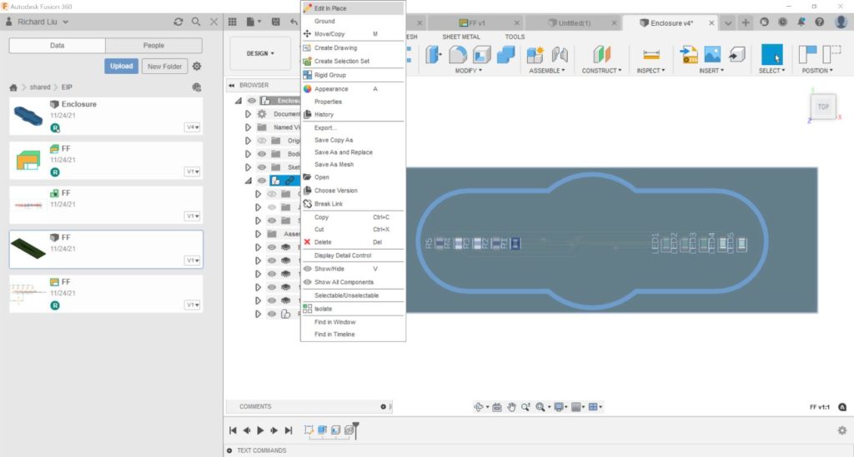The height and width of the screenshot is (457, 854).
Task: Open the V4 version dropdown for Enclosure
Action: point(193,127)
